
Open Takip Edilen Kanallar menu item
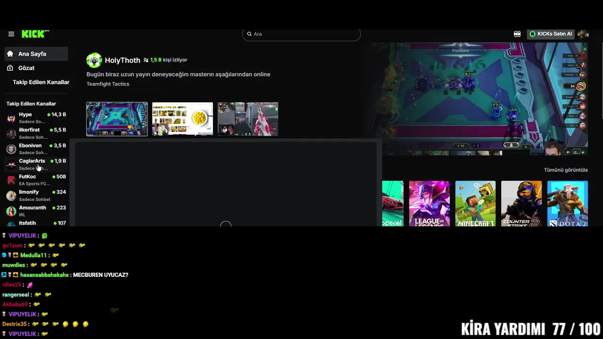coord(41,82)
